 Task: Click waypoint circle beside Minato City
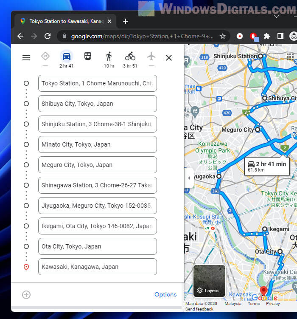pos(26,144)
